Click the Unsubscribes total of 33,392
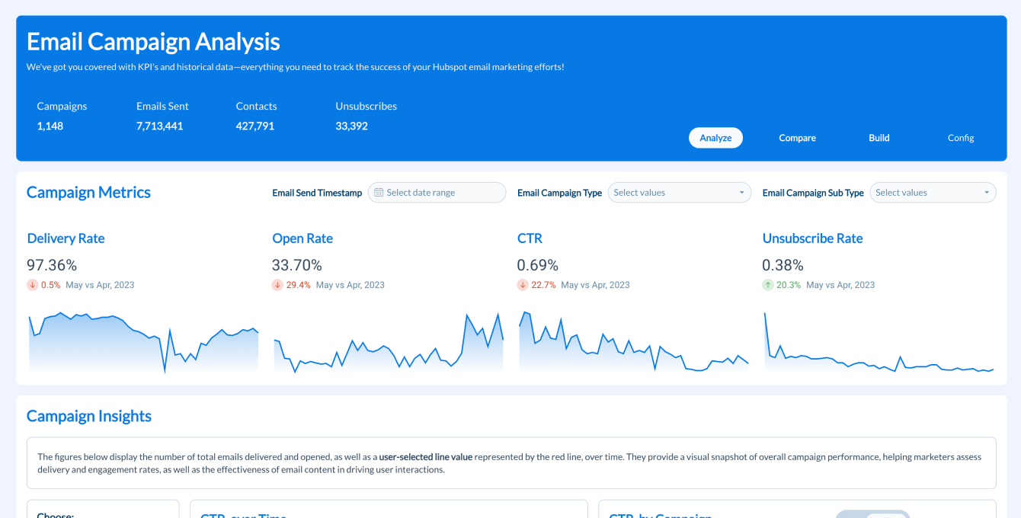Screen dimensions: 1021x518 (352, 126)
